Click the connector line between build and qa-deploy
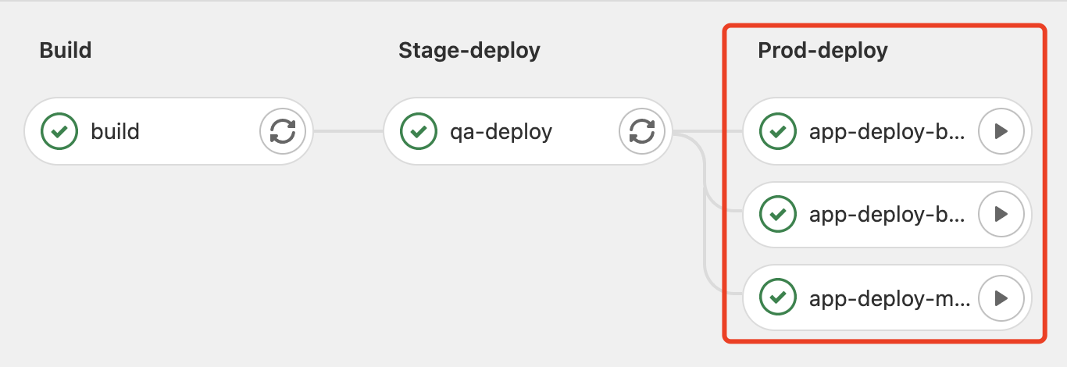 (x=348, y=131)
